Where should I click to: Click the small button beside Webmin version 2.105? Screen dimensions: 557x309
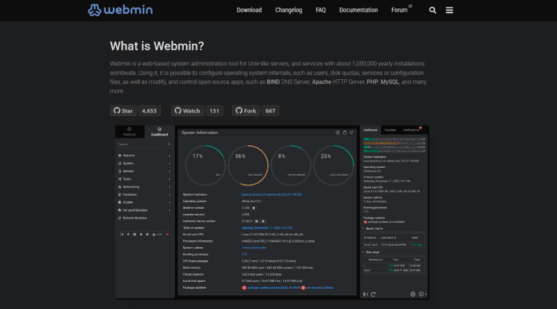(x=254, y=208)
